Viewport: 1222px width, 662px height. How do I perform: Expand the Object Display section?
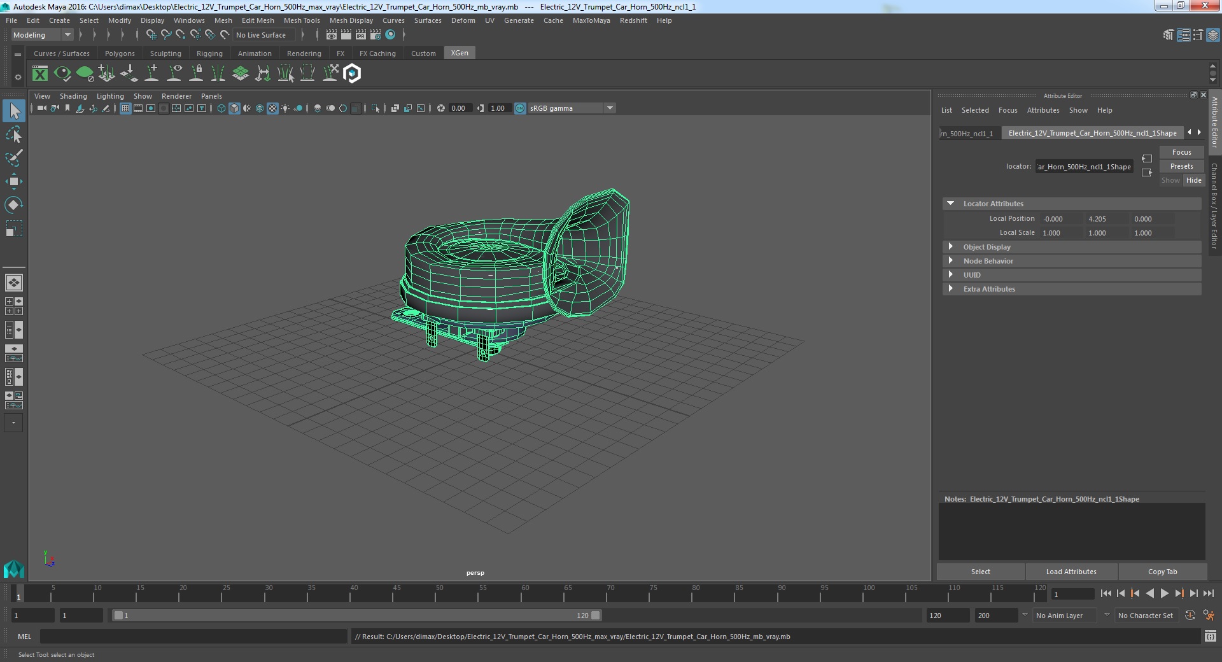pyautogui.click(x=950, y=247)
